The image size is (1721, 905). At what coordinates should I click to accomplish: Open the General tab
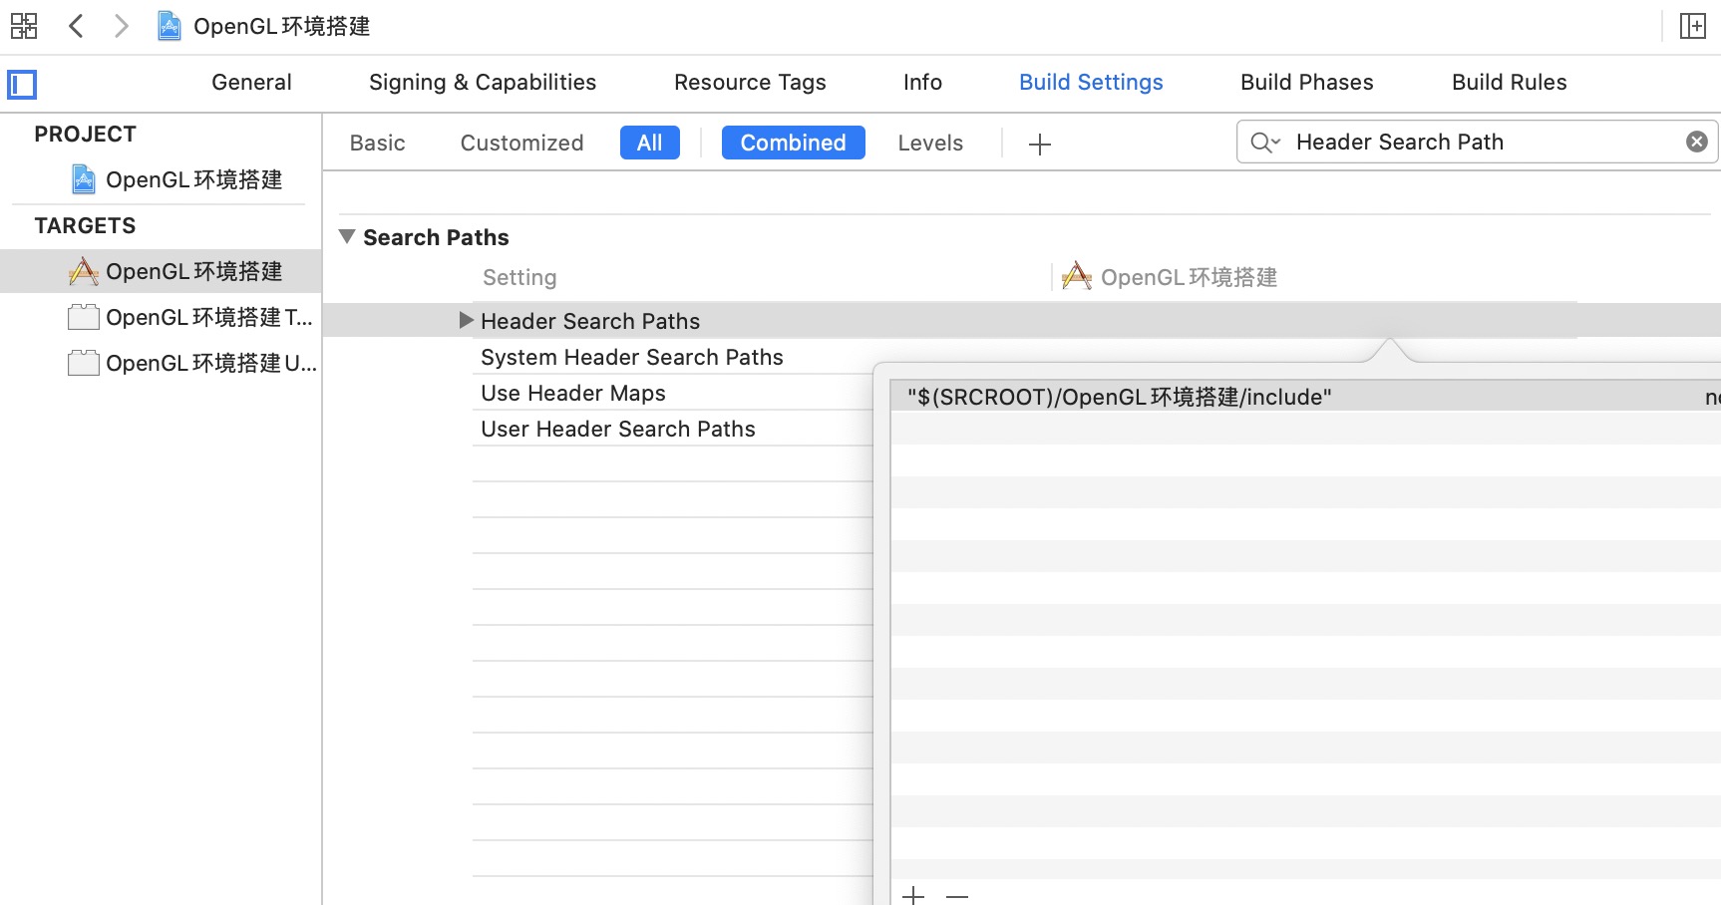click(x=251, y=83)
